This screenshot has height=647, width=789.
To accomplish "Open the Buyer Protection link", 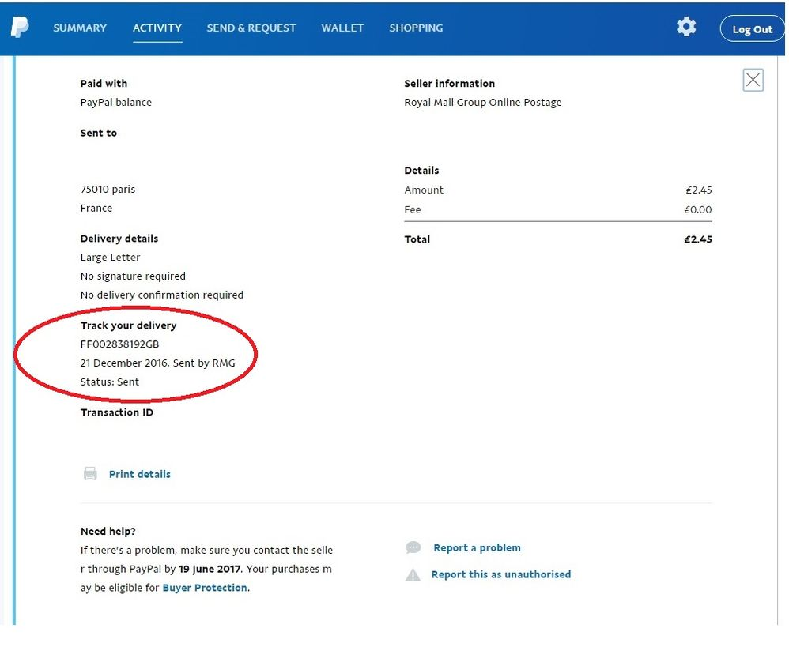I will (x=205, y=588).
